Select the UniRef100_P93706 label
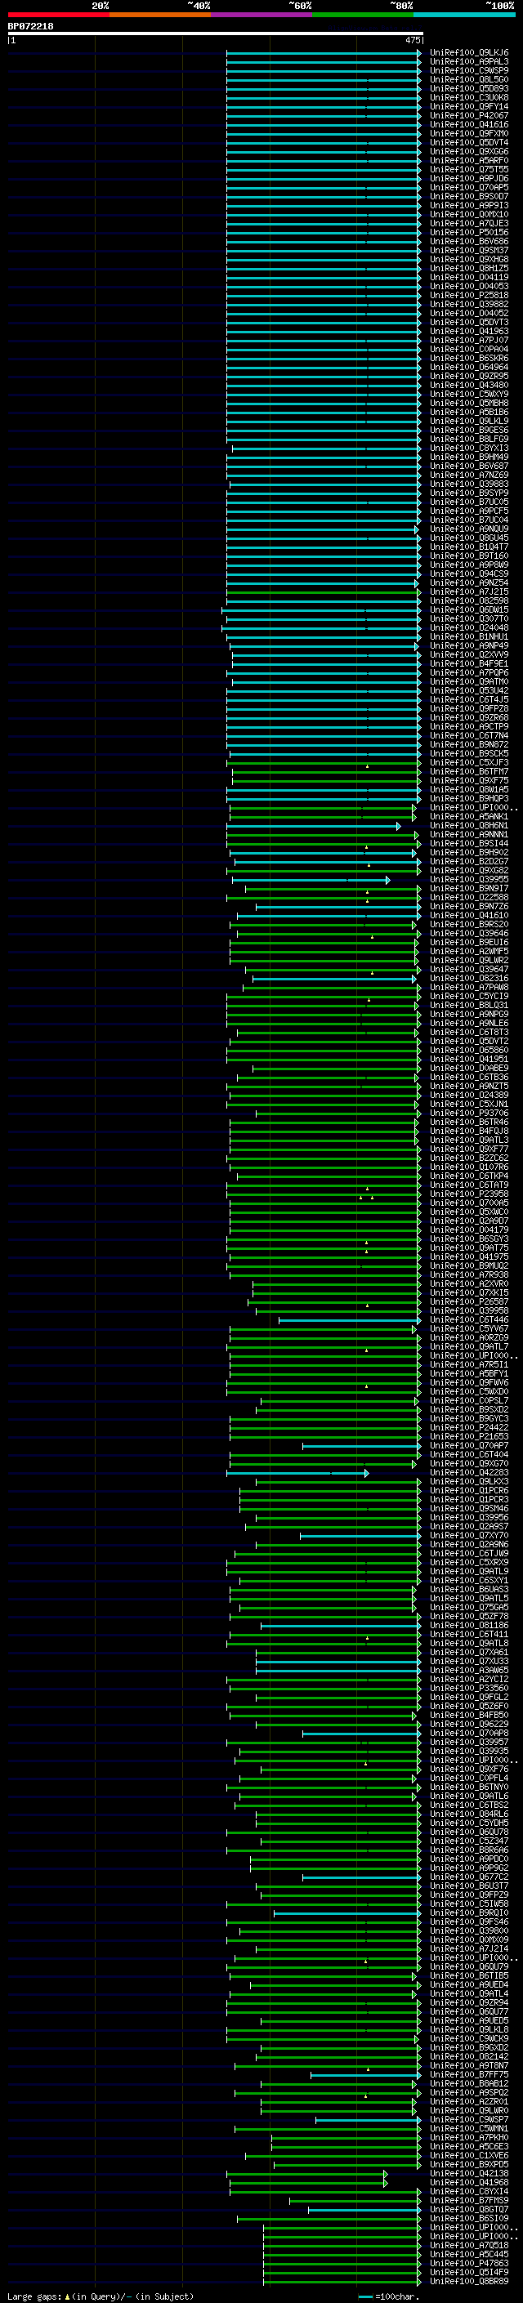 tap(469, 1113)
